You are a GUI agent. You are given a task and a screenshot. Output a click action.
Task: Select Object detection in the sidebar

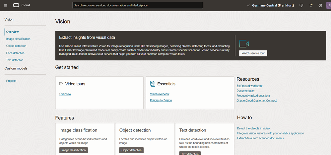(16, 46)
